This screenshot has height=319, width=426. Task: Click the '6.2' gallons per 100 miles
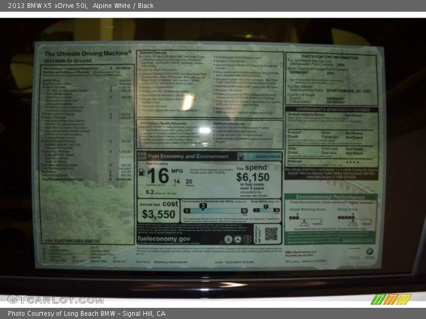[150, 192]
